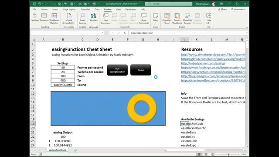
Task: Click the zoom in plus button
Action: pyautogui.click(x=238, y=154)
